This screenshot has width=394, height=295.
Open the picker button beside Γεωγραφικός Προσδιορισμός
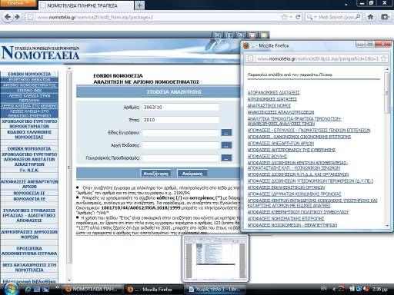[x=226, y=158]
